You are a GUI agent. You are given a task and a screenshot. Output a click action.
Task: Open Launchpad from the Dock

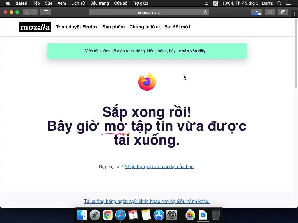pos(95,215)
